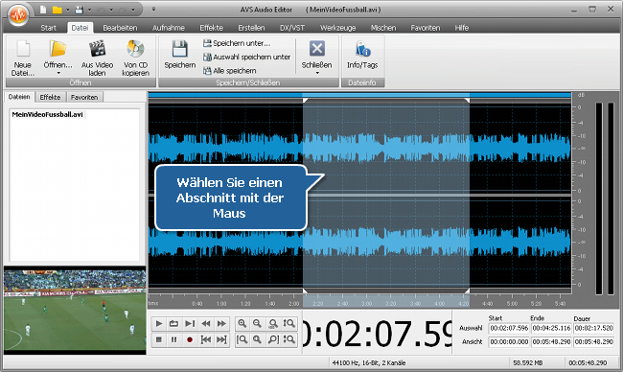Click Aus Video laden ribbon button
The height and width of the screenshot is (372, 623).
coord(97,58)
